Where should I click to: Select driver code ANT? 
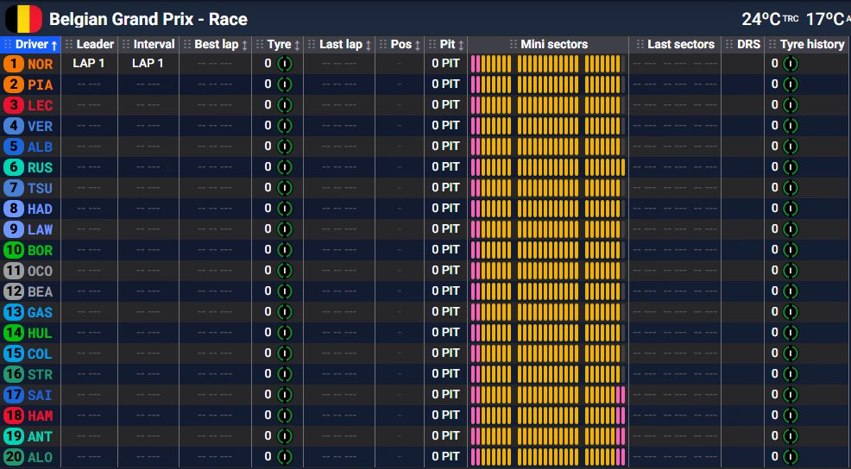tap(41, 436)
